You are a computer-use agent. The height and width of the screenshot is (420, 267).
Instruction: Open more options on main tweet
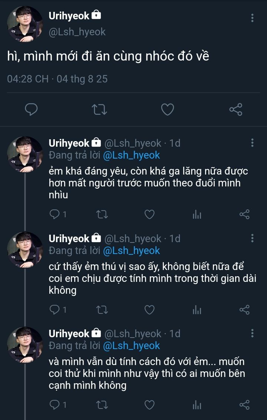(x=252, y=18)
